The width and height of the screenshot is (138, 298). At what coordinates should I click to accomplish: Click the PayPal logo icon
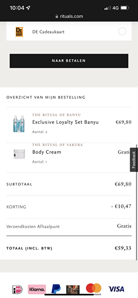(56, 289)
